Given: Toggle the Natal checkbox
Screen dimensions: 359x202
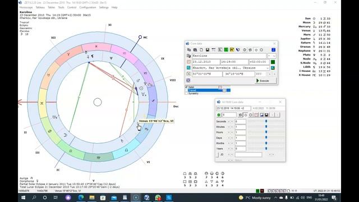Looking at the screenshot, I should pyautogui.click(x=186, y=87).
